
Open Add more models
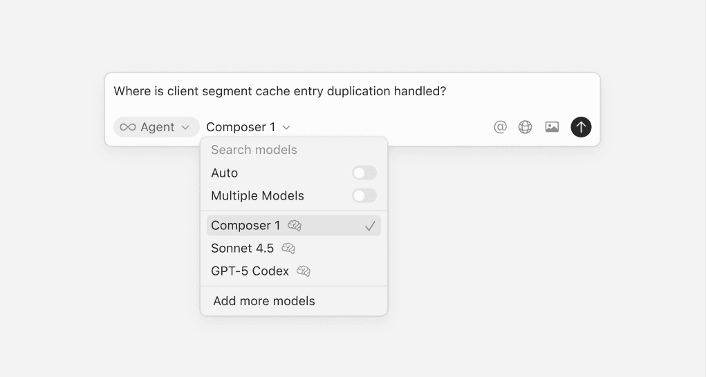point(264,301)
